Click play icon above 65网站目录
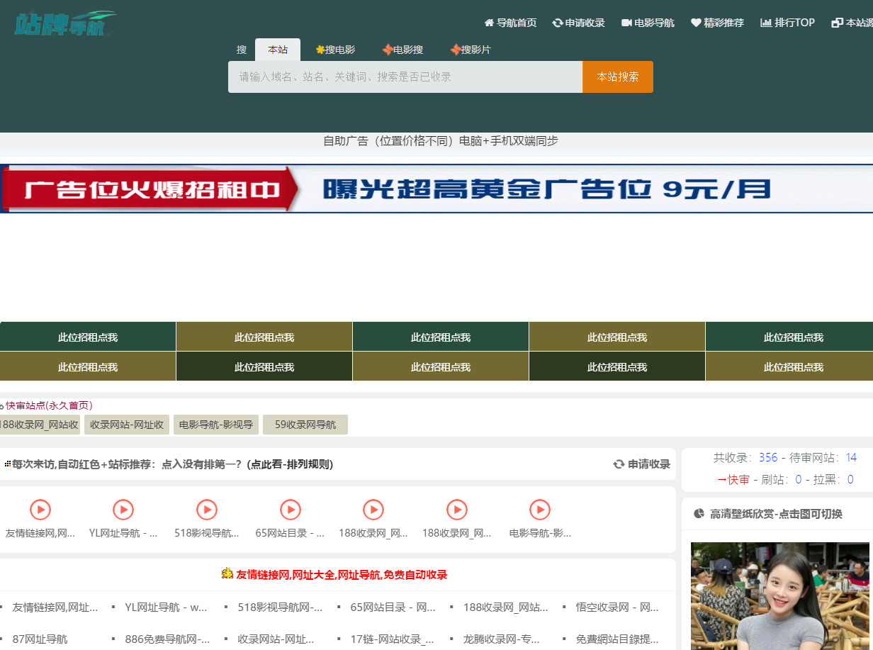Viewport: 873px width, 650px height. tap(290, 510)
